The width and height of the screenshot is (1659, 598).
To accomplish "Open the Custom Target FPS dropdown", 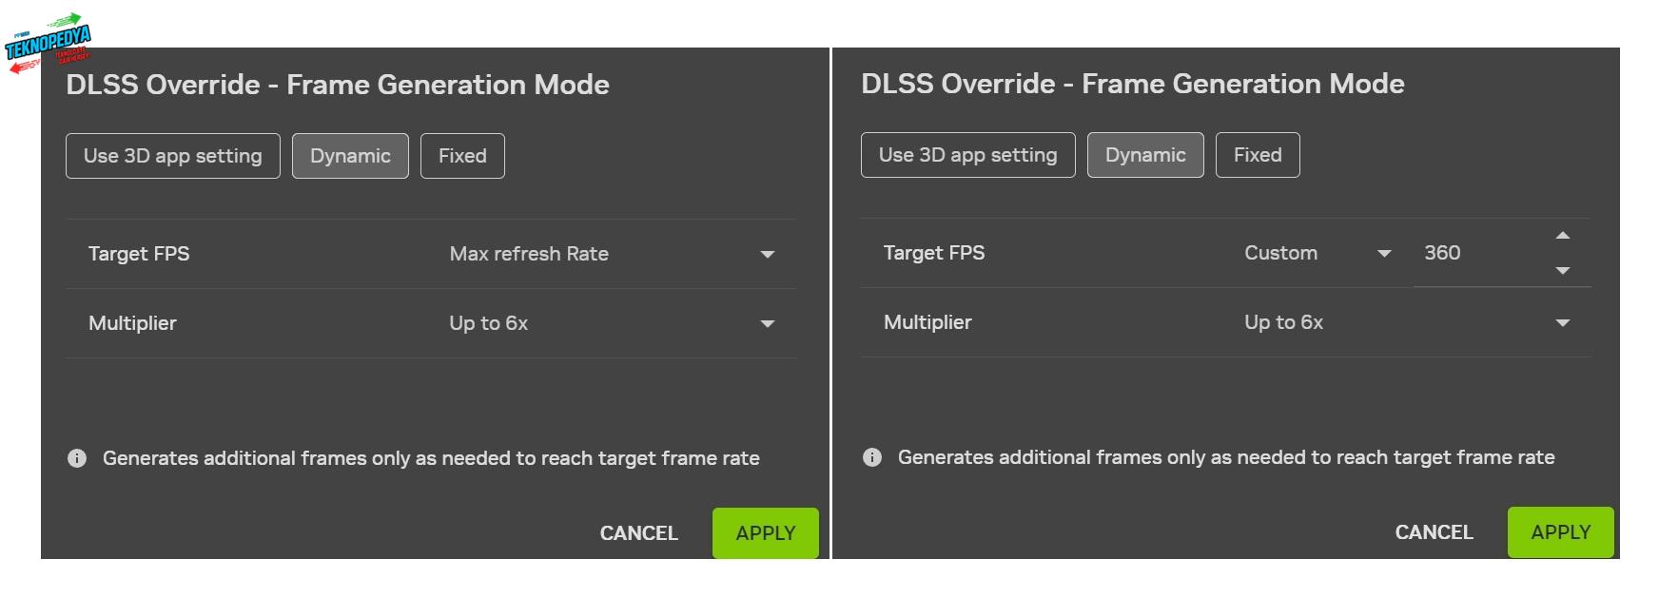I will click(x=1317, y=253).
